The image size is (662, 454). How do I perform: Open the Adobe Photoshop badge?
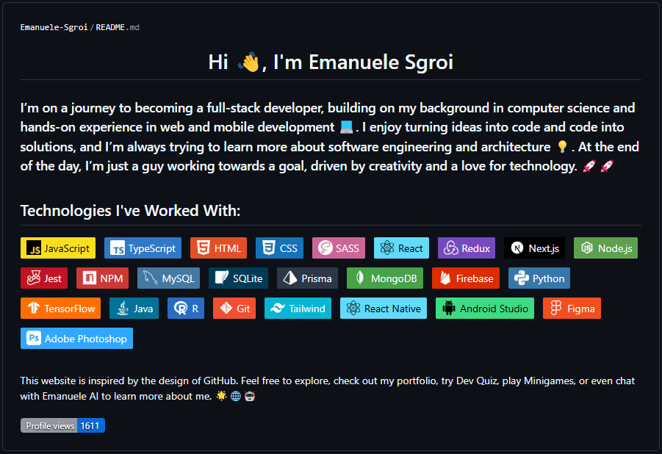(x=76, y=338)
